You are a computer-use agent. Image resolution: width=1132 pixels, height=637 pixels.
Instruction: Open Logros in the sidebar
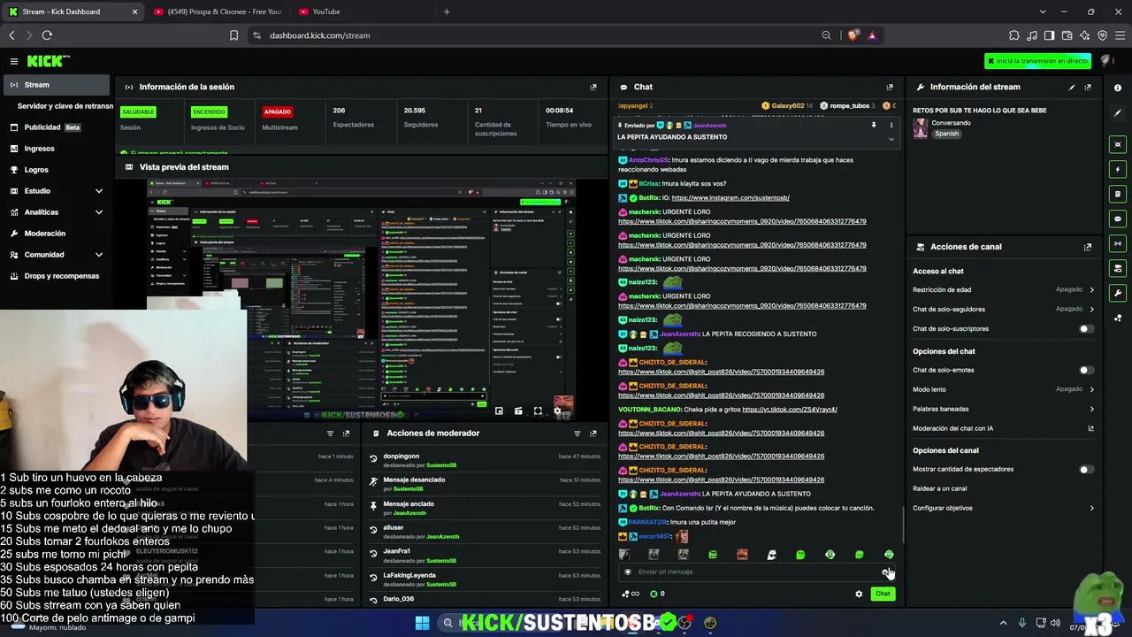pyautogui.click(x=57, y=170)
